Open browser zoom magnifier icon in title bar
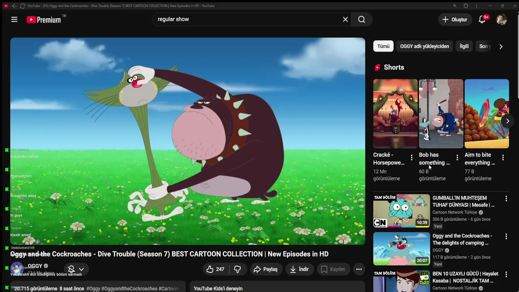Screen dimensions: 519x292 [455, 6]
